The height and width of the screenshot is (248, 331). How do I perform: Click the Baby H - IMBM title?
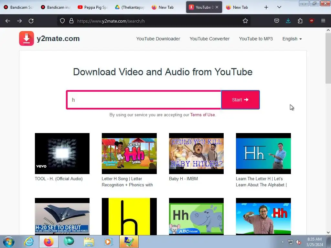click(x=183, y=179)
